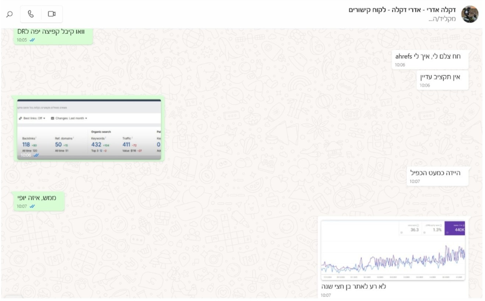Click the purple 440K metric in graph image
The height and width of the screenshot is (301, 485).
tap(455, 228)
